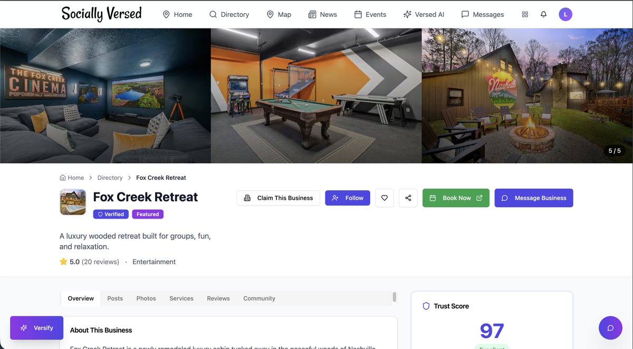Switch to the Community tab
This screenshot has width=633, height=349.
coord(259,298)
